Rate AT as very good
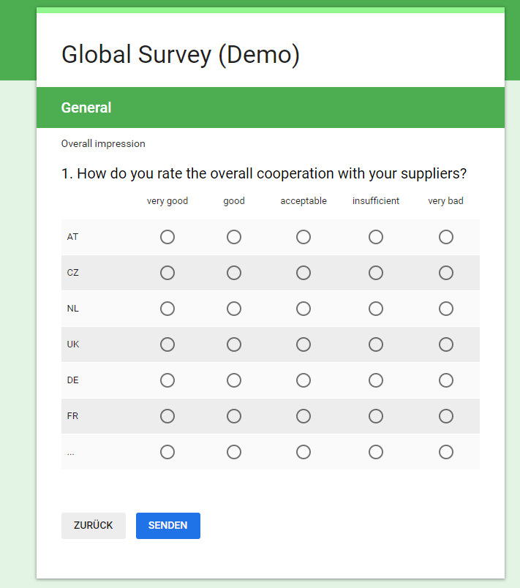Image resolution: width=520 pixels, height=588 pixels. (167, 237)
